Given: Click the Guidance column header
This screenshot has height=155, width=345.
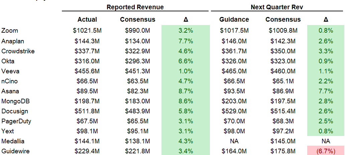Looking at the screenshot, I should [234, 20].
